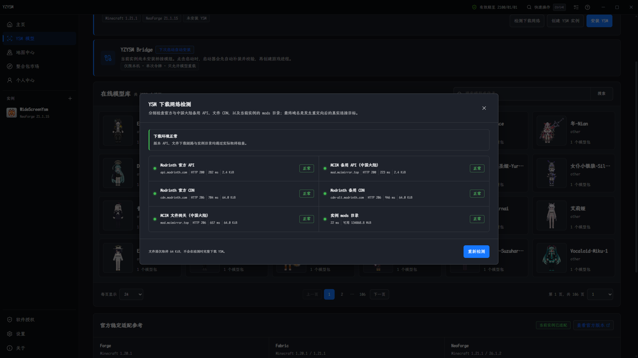
Task: Click the license validity shield icon
Action: (x=474, y=7)
